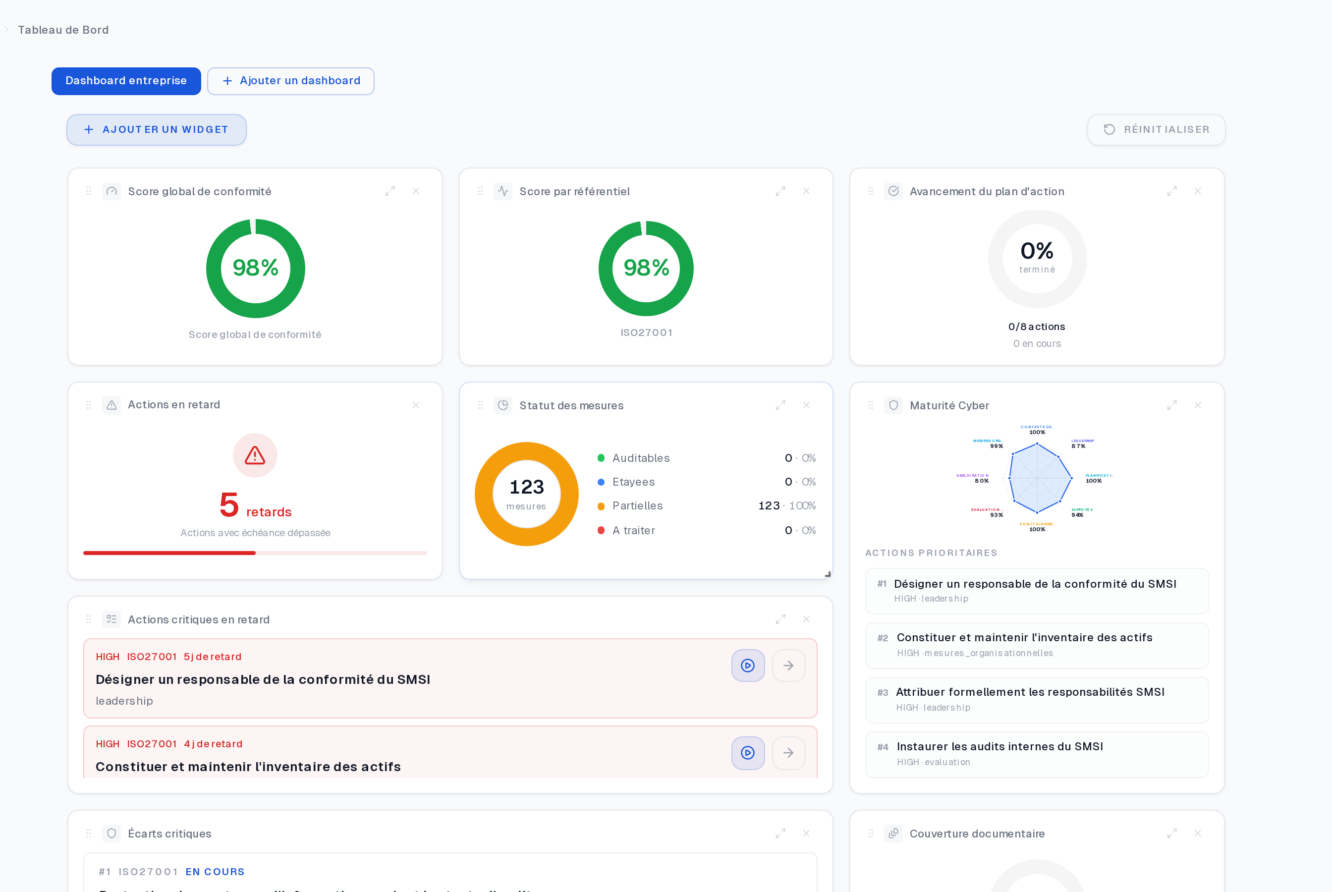The height and width of the screenshot is (892, 1332).
Task: Open priority action #2 Constituer et maintenir l'inventaire
Action: [x=1037, y=646]
